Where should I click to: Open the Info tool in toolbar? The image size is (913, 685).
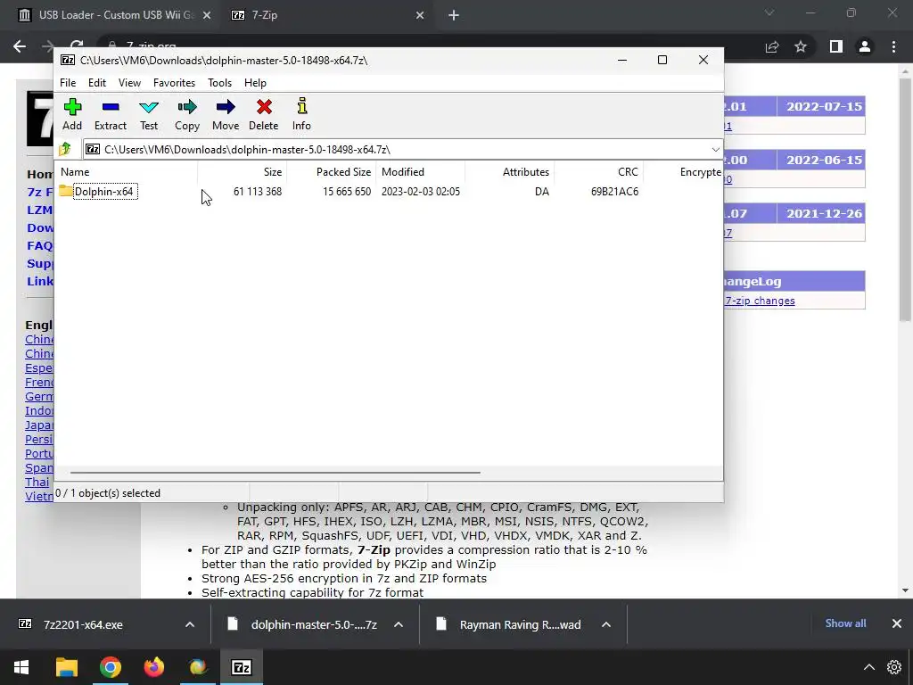click(301, 114)
